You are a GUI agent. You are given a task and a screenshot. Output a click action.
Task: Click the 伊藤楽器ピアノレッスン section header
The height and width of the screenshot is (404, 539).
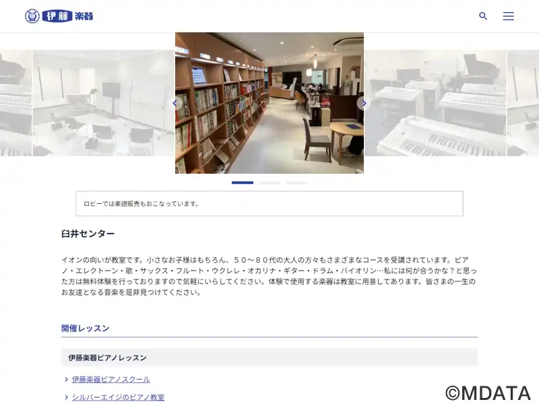click(269, 358)
